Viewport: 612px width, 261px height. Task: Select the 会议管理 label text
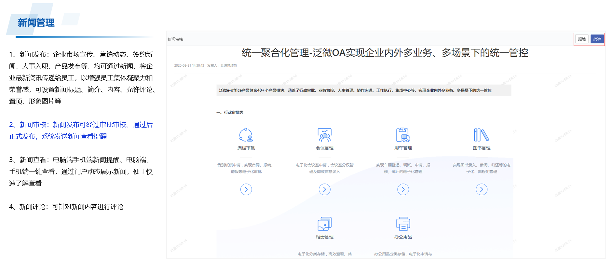click(325, 148)
